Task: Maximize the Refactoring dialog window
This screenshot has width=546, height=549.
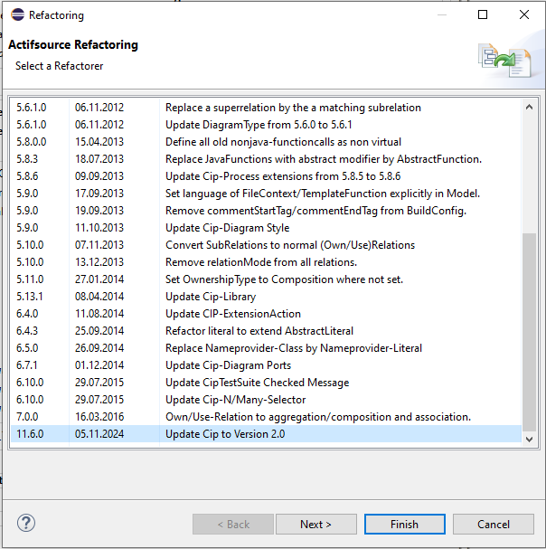Action: [x=483, y=15]
